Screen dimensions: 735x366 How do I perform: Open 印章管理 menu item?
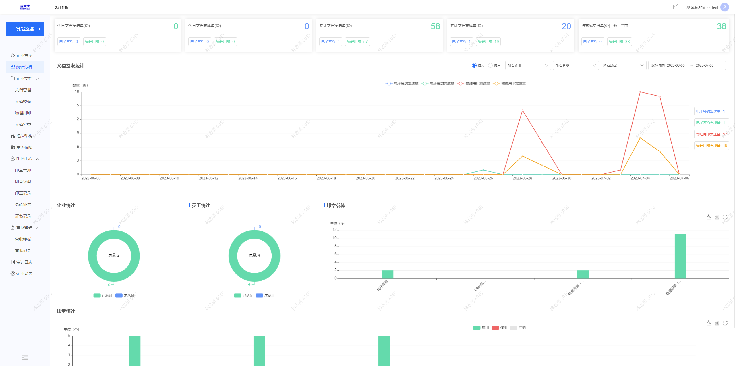(x=23, y=170)
